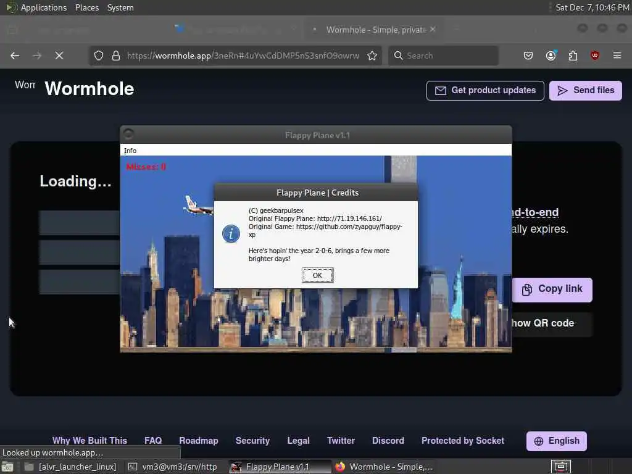
Task: Click the Statue of Liberty in game
Action: [458, 288]
